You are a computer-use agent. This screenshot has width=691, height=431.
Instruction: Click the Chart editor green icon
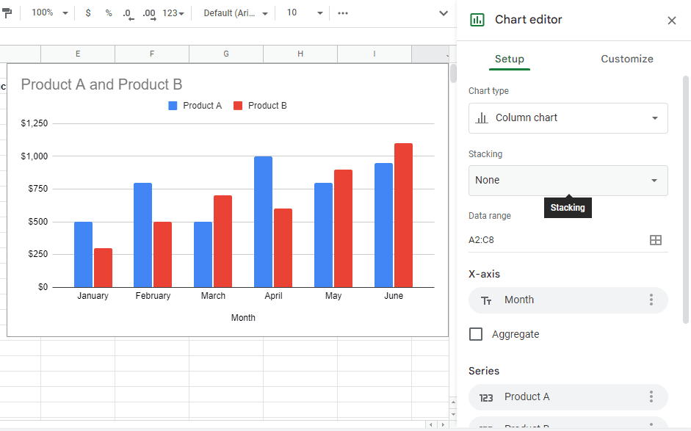point(477,20)
